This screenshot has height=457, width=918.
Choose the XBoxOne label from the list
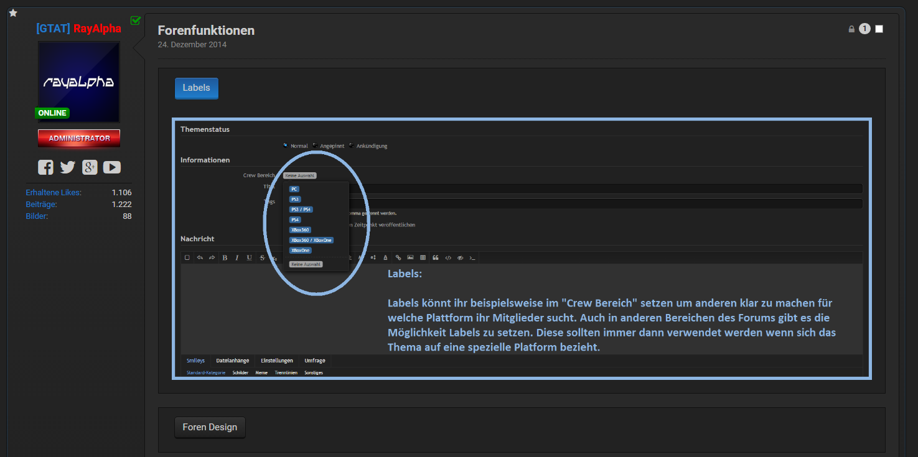300,250
